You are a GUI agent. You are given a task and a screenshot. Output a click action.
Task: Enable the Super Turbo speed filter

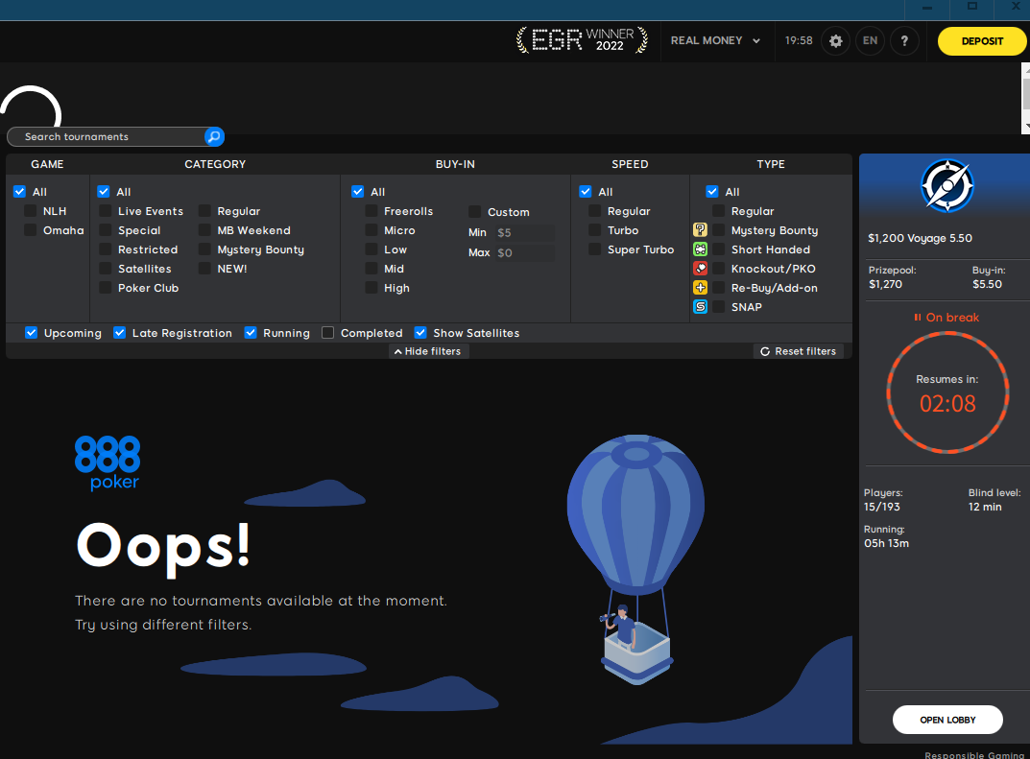594,249
